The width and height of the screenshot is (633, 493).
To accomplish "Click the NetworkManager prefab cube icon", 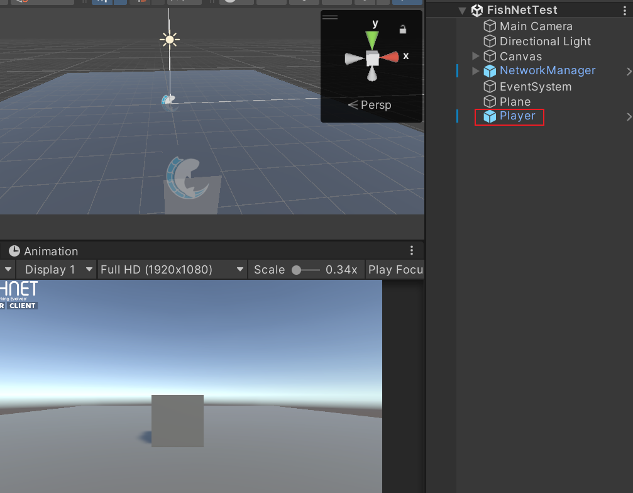I will (490, 71).
